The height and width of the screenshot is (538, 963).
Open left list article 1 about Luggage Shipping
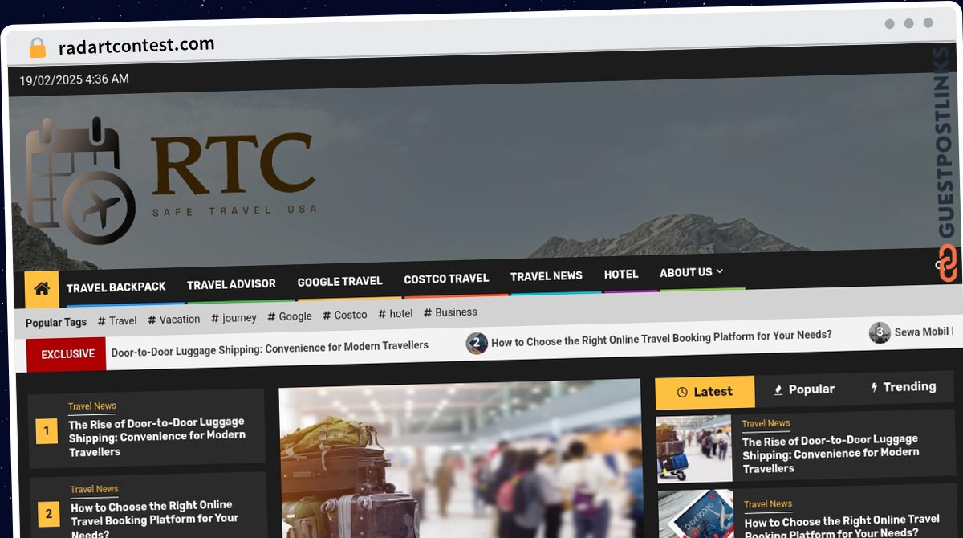pyautogui.click(x=157, y=437)
